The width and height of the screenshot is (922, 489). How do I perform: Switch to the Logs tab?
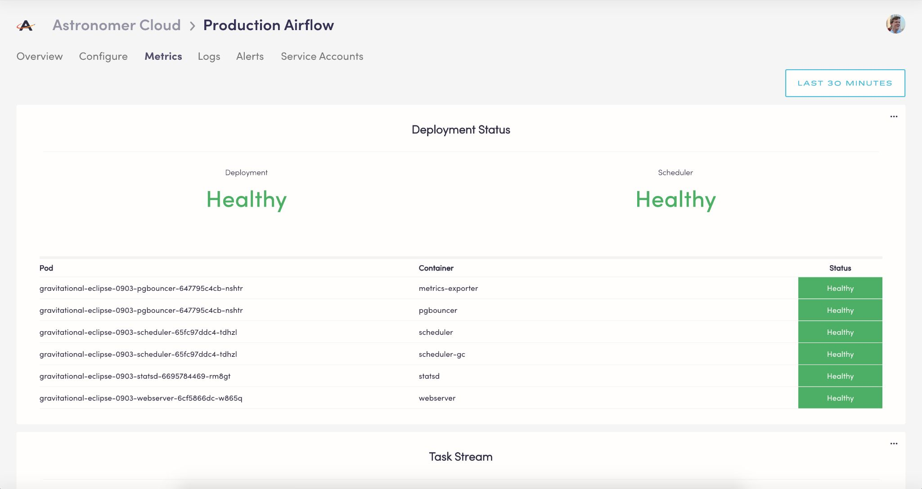coord(208,56)
